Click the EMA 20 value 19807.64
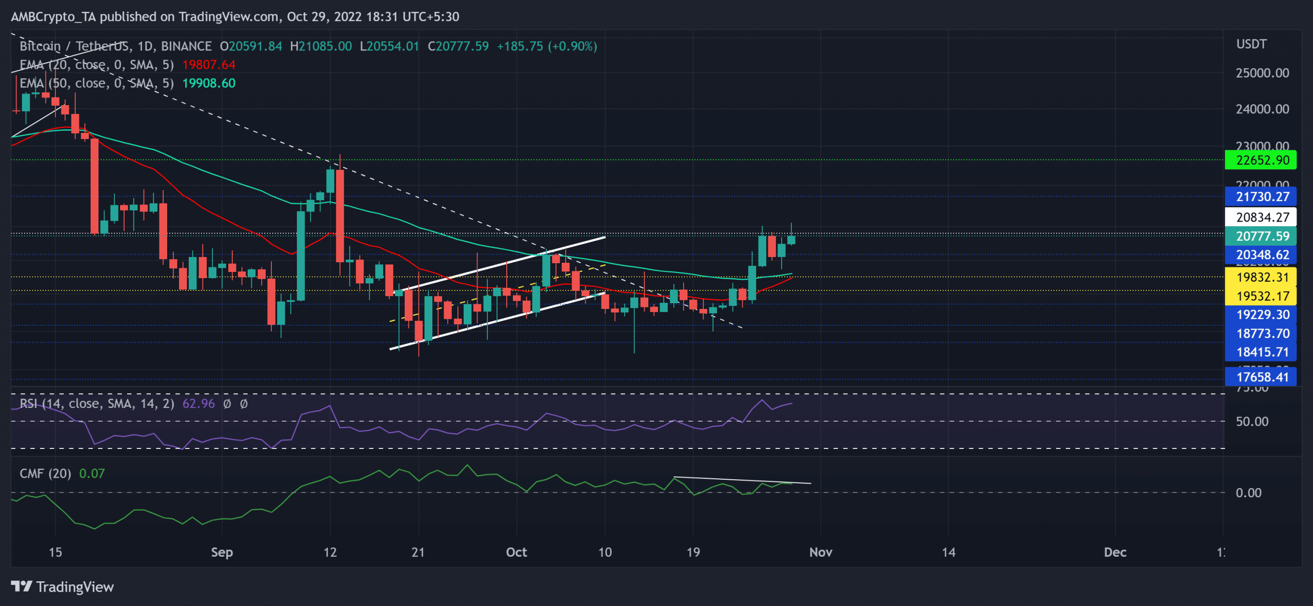The height and width of the screenshot is (606, 1313). click(209, 65)
